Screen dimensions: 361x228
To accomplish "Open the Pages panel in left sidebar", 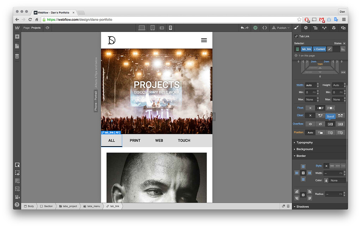I will pyautogui.click(x=17, y=46).
